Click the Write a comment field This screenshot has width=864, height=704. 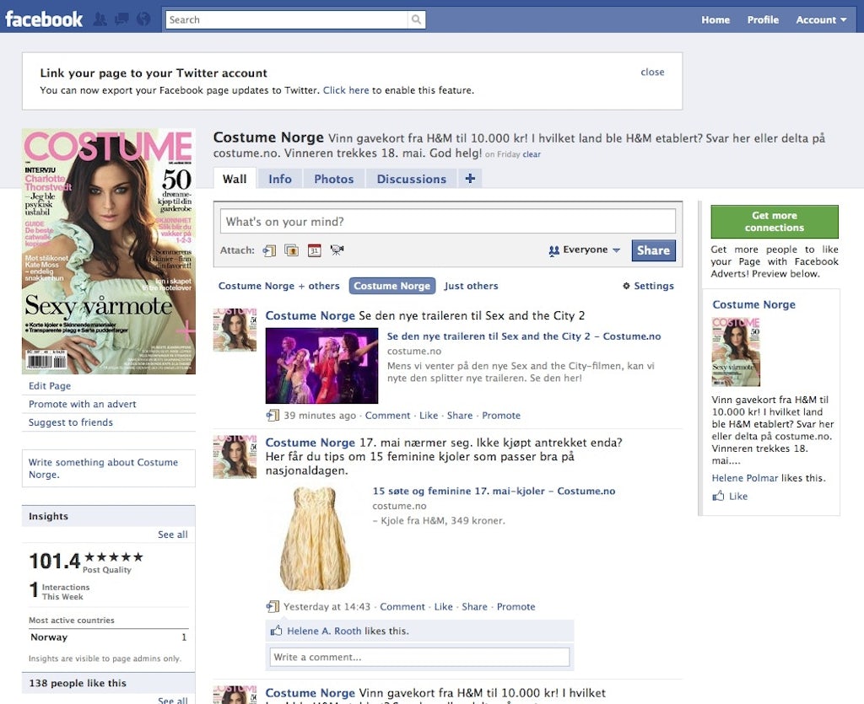point(419,657)
